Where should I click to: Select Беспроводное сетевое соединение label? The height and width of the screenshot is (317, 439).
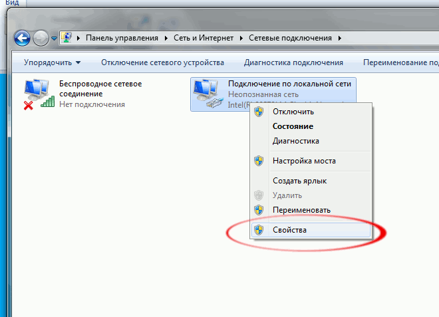[100, 88]
